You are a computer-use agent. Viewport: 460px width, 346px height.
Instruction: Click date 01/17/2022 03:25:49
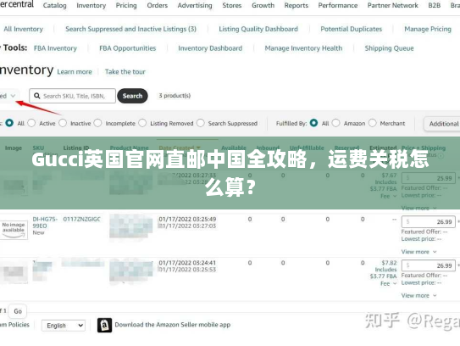[187, 219]
